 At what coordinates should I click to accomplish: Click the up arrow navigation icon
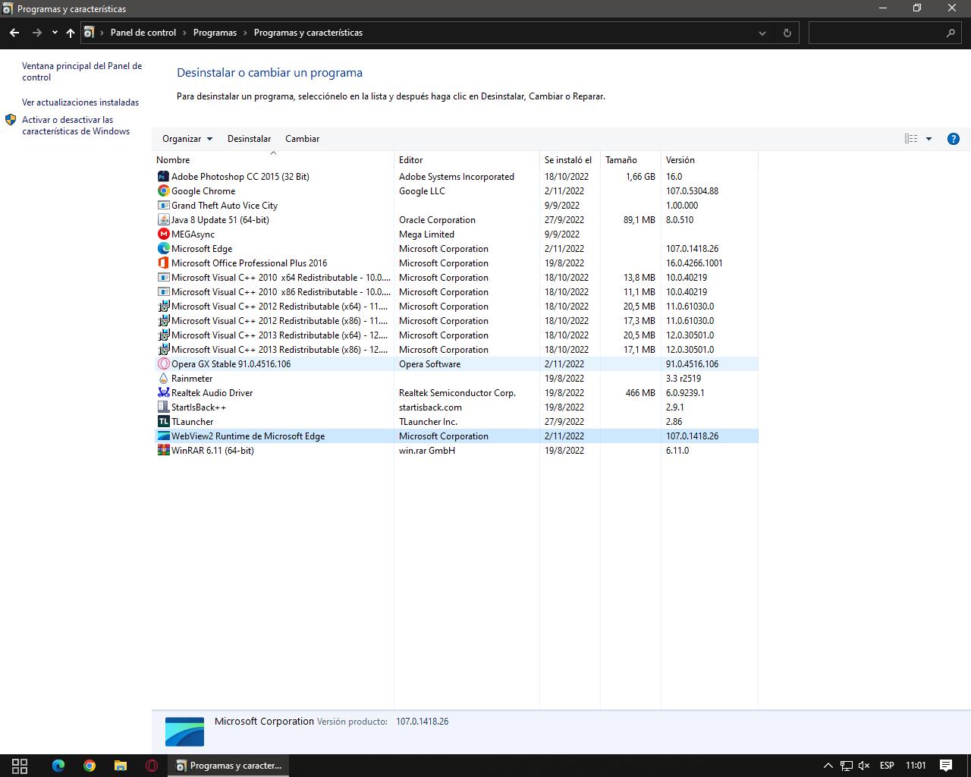(71, 33)
